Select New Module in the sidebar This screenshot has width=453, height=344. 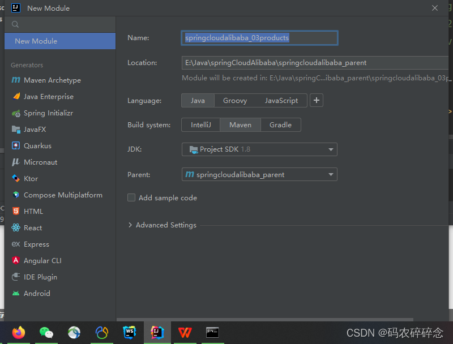click(x=60, y=41)
